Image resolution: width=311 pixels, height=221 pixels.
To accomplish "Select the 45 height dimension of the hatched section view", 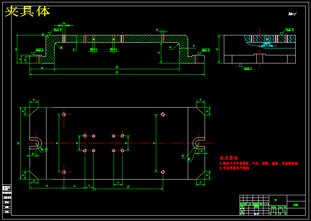I will coord(16,49).
